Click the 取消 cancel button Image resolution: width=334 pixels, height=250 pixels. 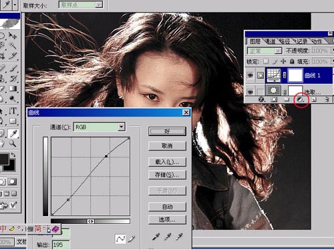167,146
